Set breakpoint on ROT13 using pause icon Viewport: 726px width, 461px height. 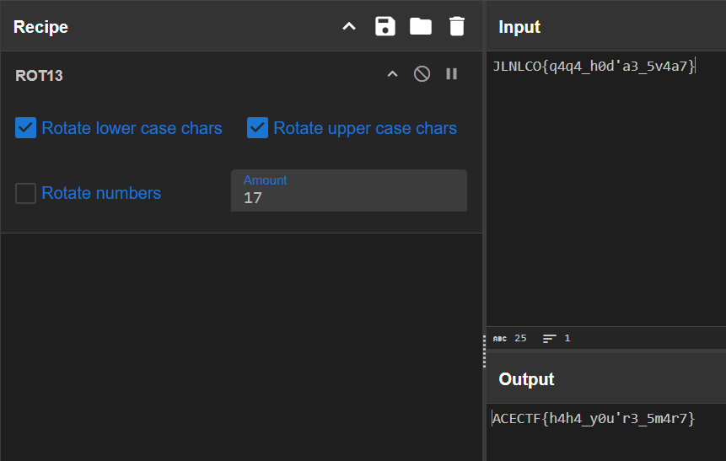tap(452, 74)
